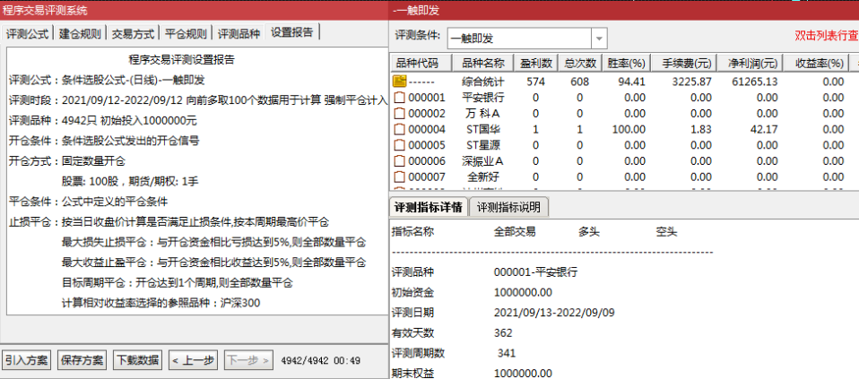Click the icon beside code 000002
859x379 pixels.
tap(400, 114)
